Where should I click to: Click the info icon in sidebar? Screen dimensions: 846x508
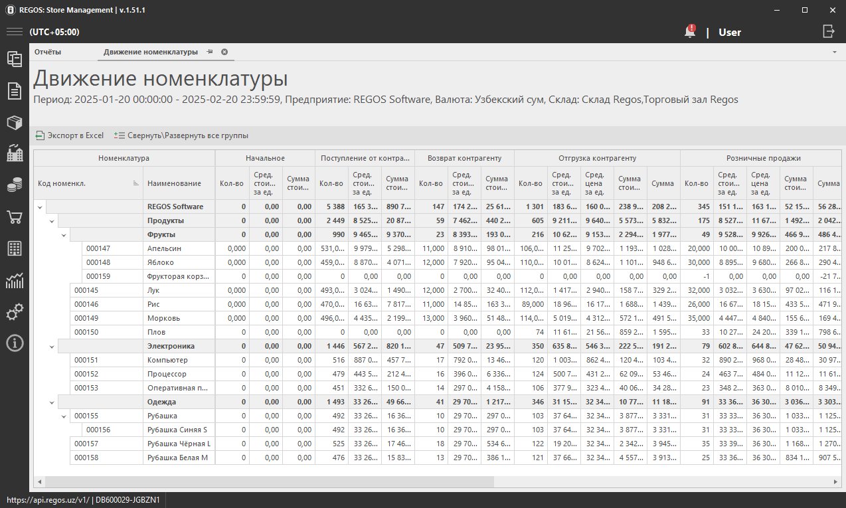coord(15,343)
